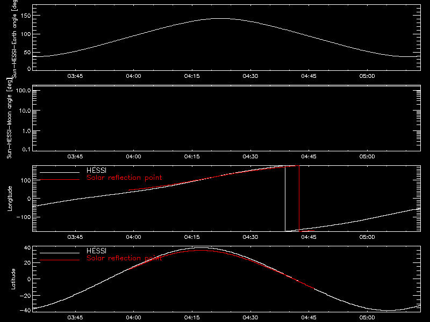The width and height of the screenshot is (430, 322).
Task: Click '03:45' under the Earth angle plot
Action: click(x=75, y=76)
